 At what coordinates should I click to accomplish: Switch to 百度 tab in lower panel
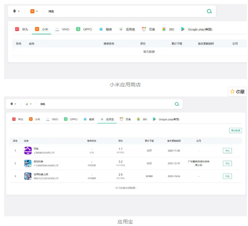tap(125, 119)
